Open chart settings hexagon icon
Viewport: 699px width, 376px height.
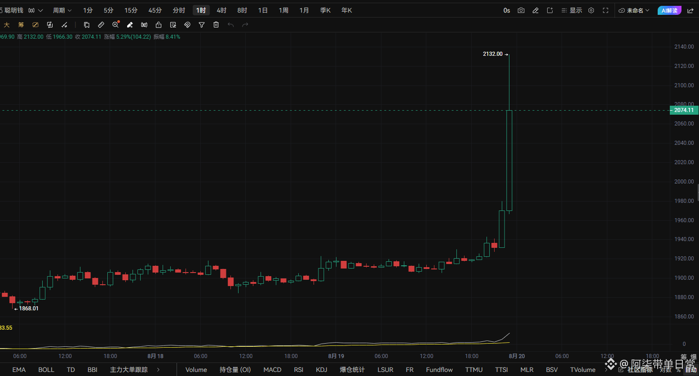click(591, 10)
